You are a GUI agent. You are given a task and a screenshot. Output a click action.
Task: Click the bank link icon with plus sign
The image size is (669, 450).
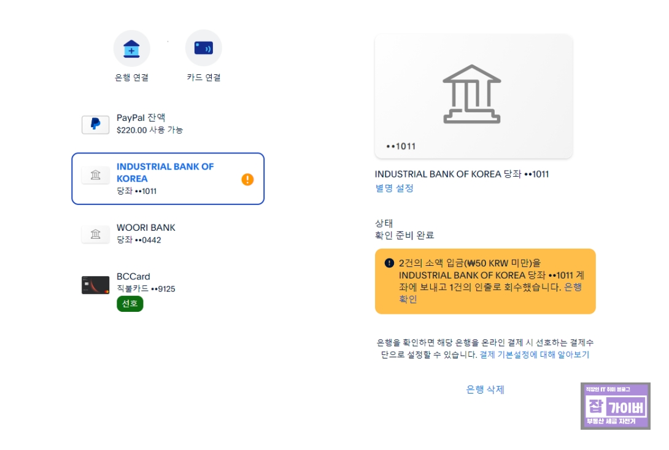click(131, 48)
